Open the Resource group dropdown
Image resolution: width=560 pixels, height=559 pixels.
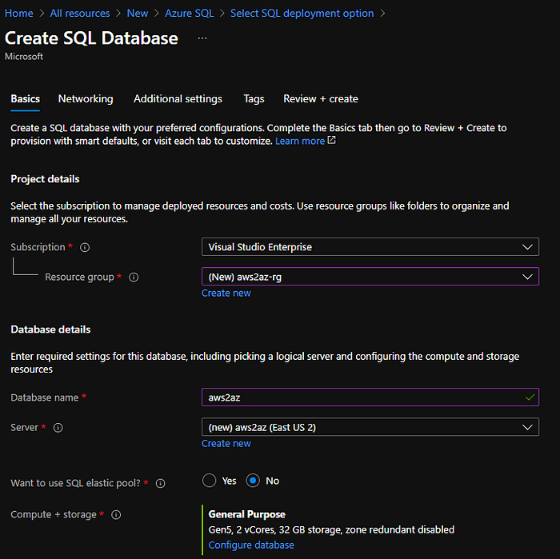click(370, 276)
